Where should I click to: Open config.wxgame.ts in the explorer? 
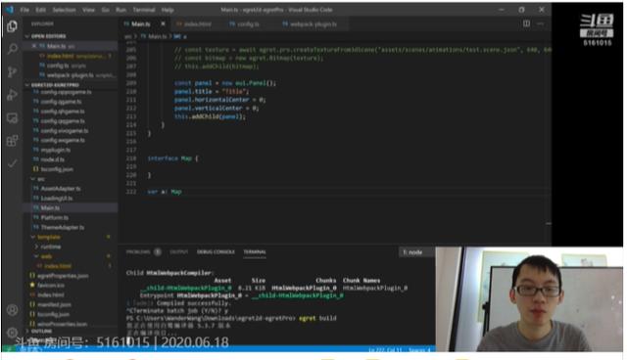tap(63, 140)
